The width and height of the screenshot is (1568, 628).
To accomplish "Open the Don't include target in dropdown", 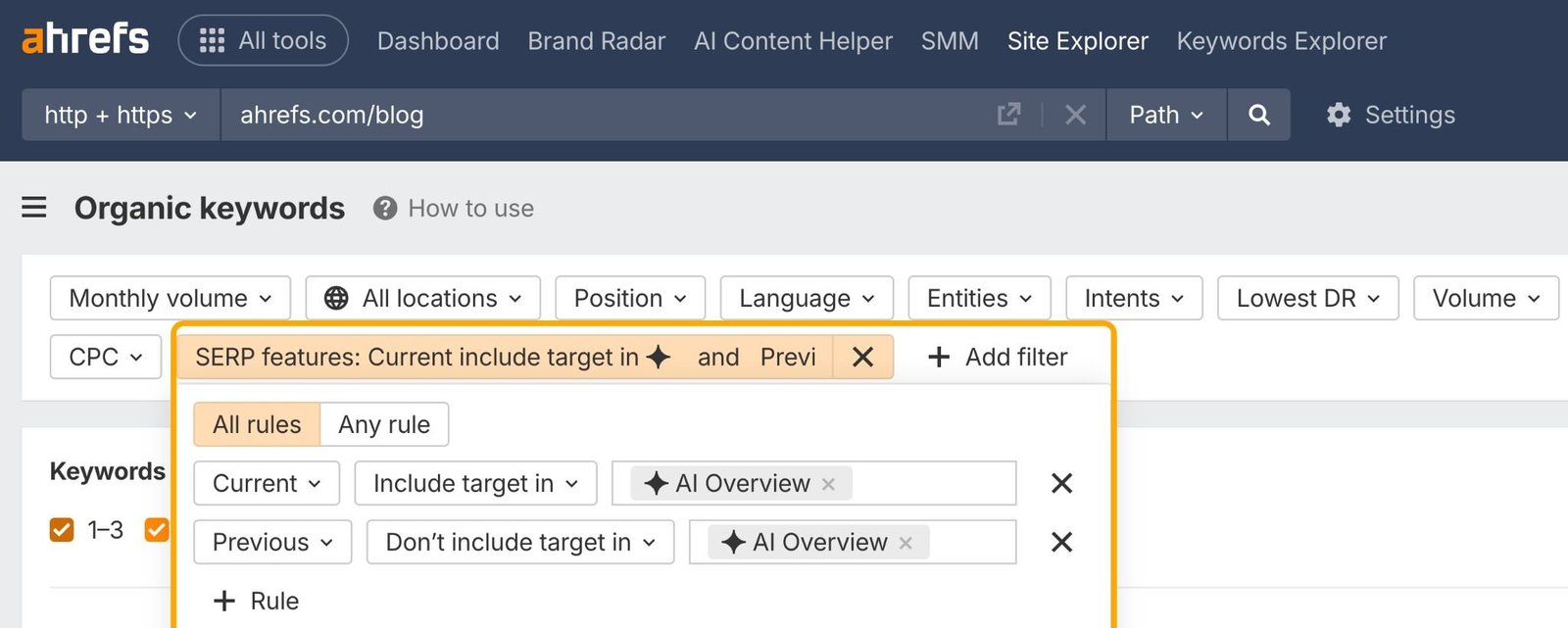I will click(520, 542).
